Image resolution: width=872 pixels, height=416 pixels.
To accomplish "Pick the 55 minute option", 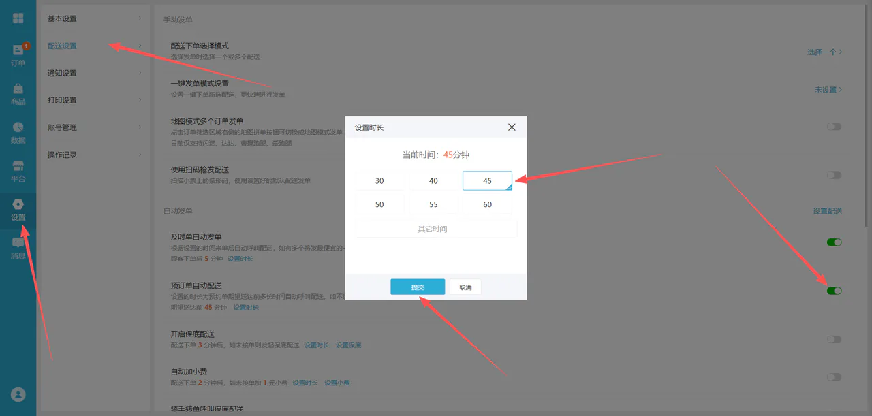I will [433, 204].
